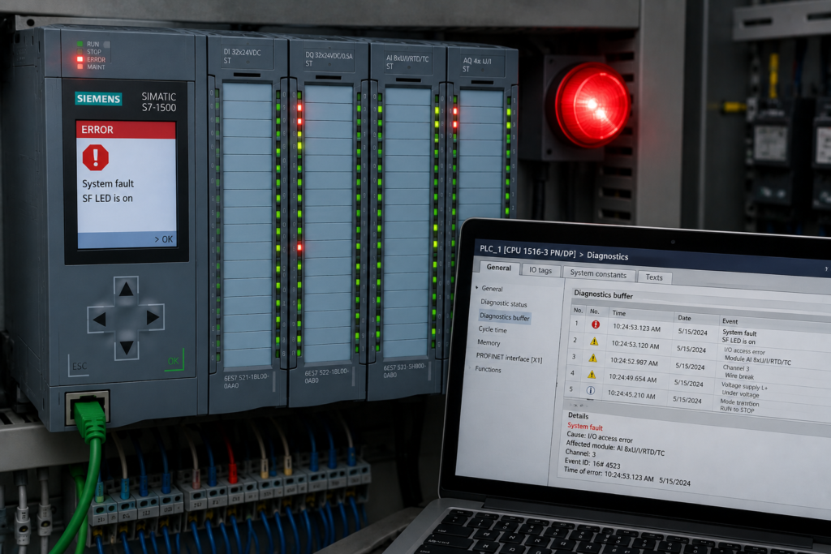Select time cell 10:24:53.123 AM in buffer table

(x=636, y=328)
